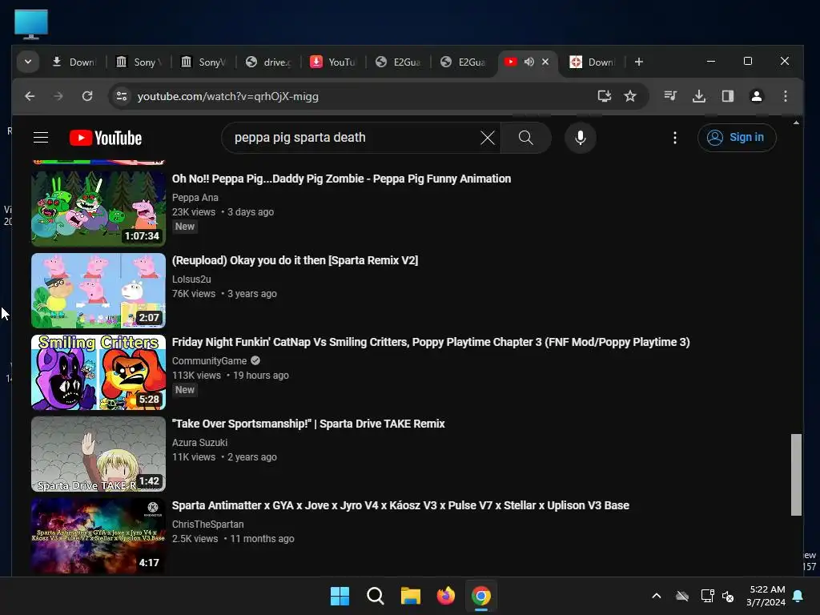Visit Azura Suzuki channel
This screenshot has width=820, height=615.
pos(199,442)
